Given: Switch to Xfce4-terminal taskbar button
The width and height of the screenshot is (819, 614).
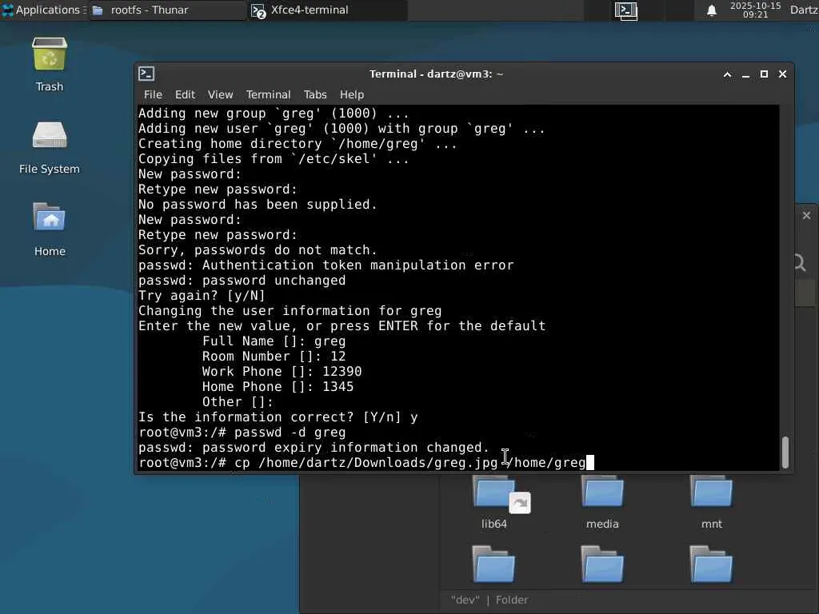Looking at the screenshot, I should click(327, 10).
